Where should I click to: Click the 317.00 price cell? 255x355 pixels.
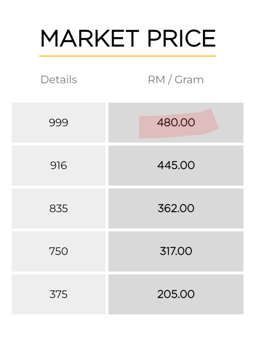(x=176, y=251)
